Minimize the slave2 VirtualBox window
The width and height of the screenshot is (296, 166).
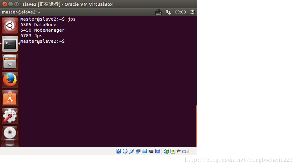click(10, 4)
